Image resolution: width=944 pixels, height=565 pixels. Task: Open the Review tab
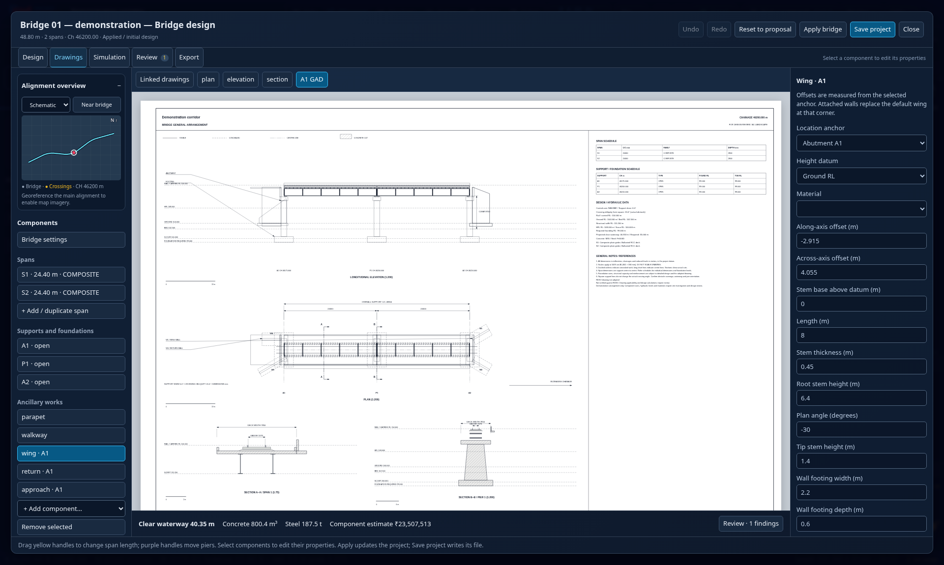coord(152,57)
